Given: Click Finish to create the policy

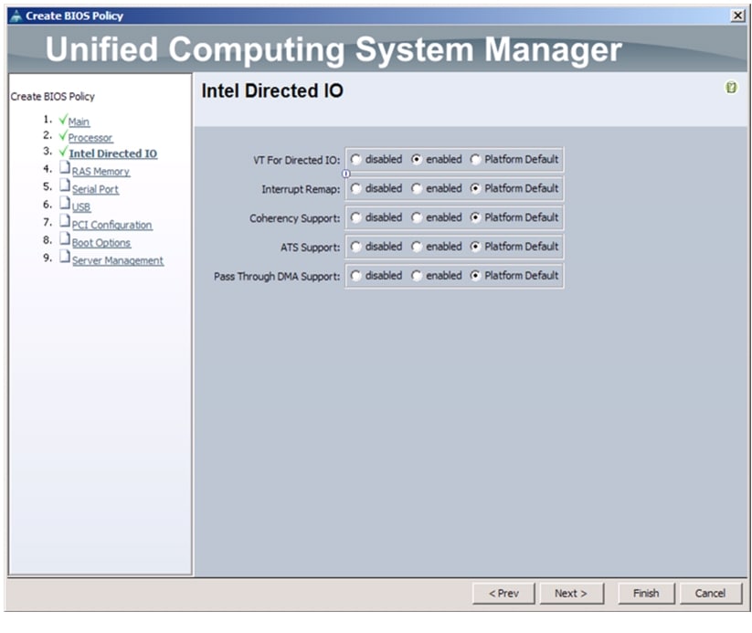Looking at the screenshot, I should (646, 593).
